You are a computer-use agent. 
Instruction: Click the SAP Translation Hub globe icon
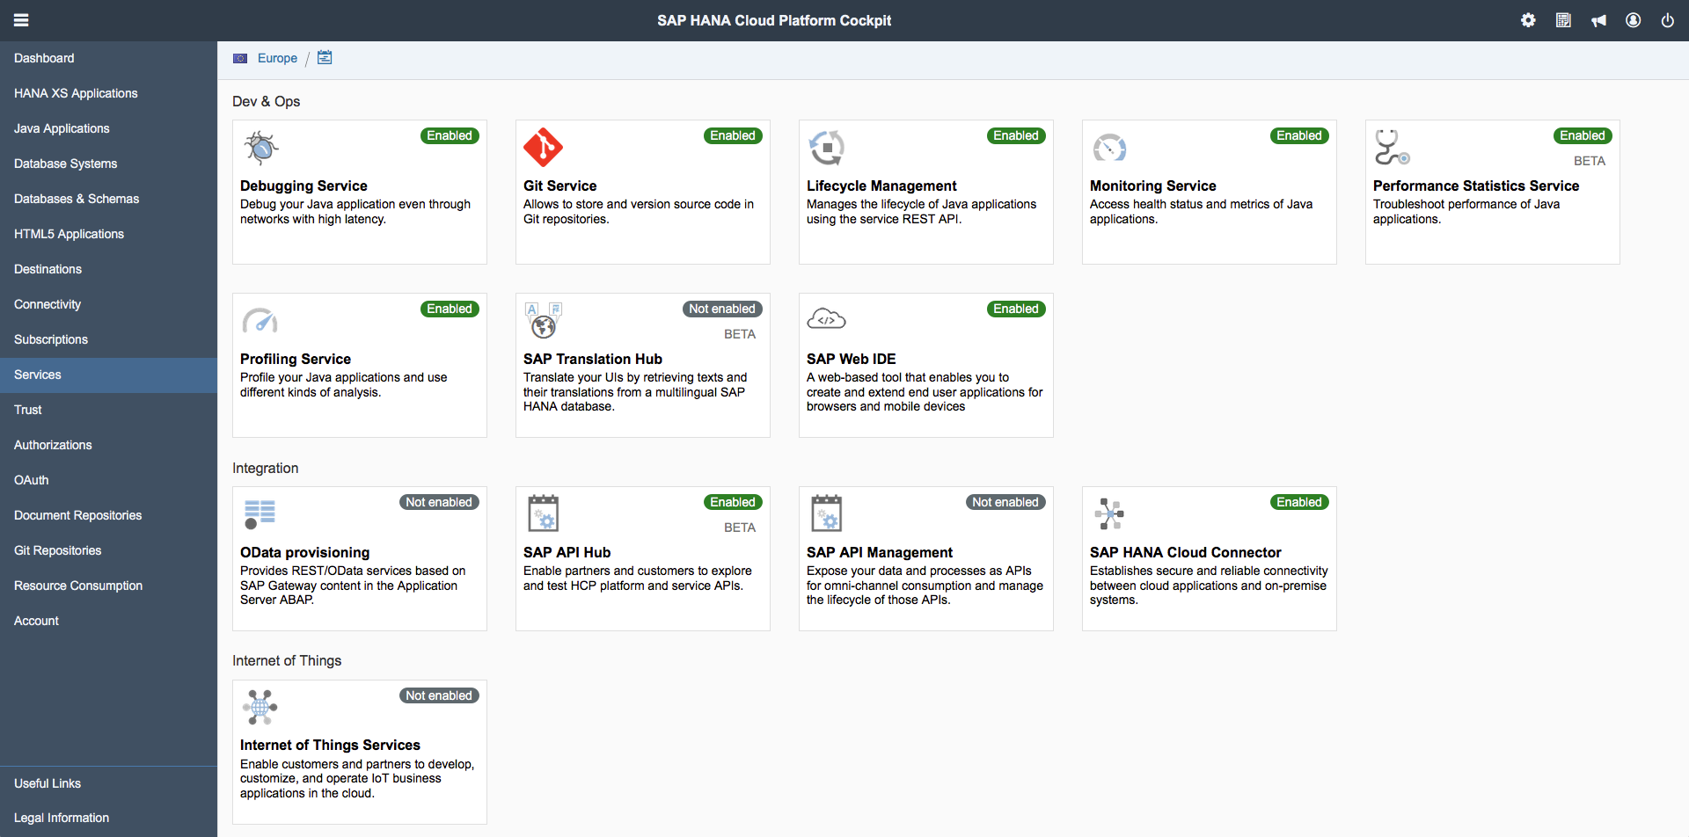click(544, 321)
